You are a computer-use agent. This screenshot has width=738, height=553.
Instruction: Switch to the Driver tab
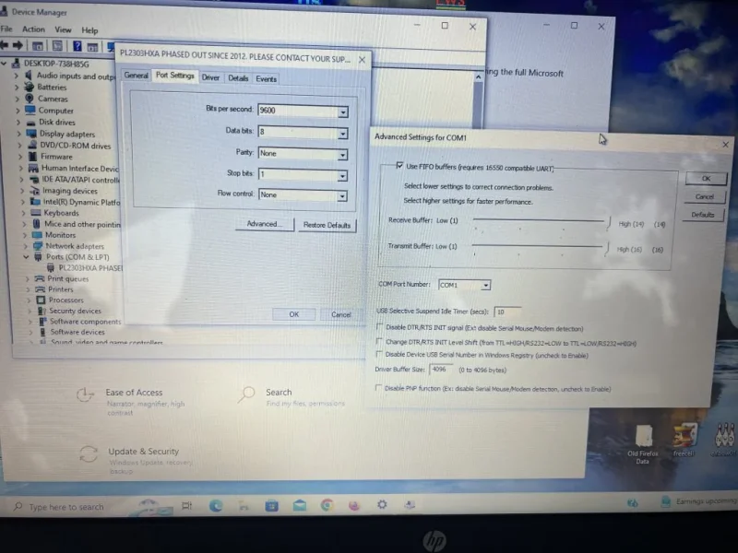(x=210, y=77)
